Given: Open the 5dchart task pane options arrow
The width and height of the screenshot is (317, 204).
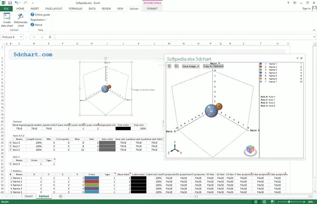Looking at the screenshot, I should 297,58.
